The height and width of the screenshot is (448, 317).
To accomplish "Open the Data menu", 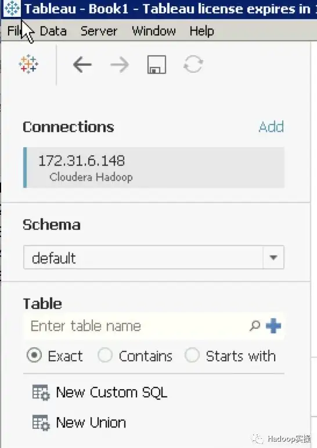I will pyautogui.click(x=53, y=31).
